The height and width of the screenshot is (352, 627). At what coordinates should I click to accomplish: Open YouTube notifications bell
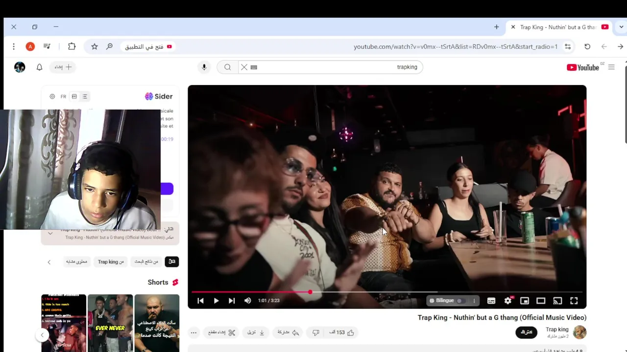[x=40, y=67]
